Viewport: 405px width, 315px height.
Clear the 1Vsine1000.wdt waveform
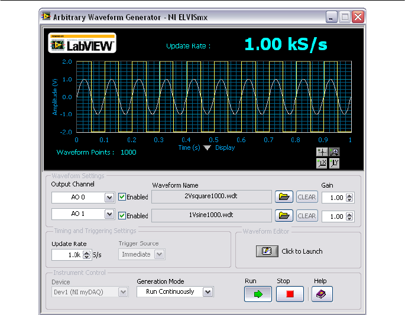[x=307, y=216]
